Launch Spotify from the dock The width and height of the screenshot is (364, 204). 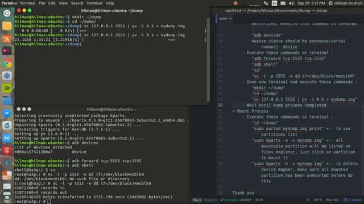(7, 88)
